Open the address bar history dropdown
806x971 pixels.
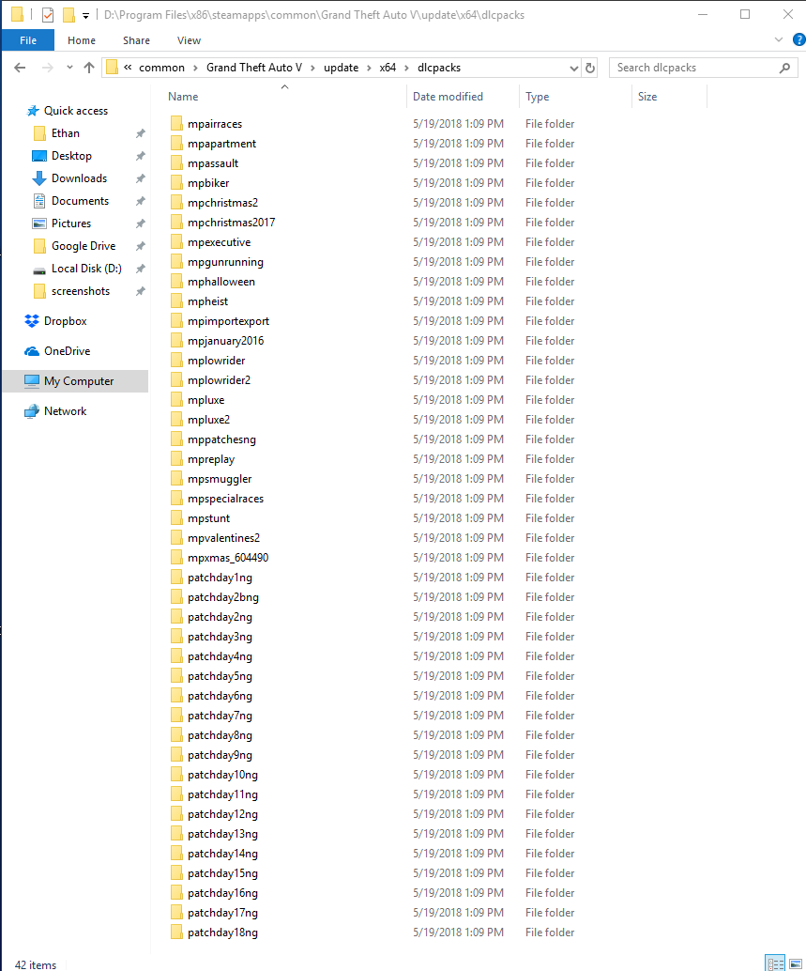tap(574, 68)
